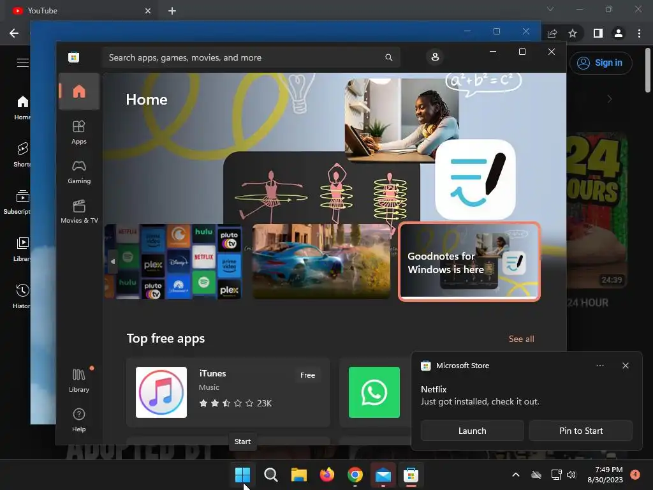The width and height of the screenshot is (653, 490).
Task: Dismiss the Microsoft Store notification
Action: point(625,366)
